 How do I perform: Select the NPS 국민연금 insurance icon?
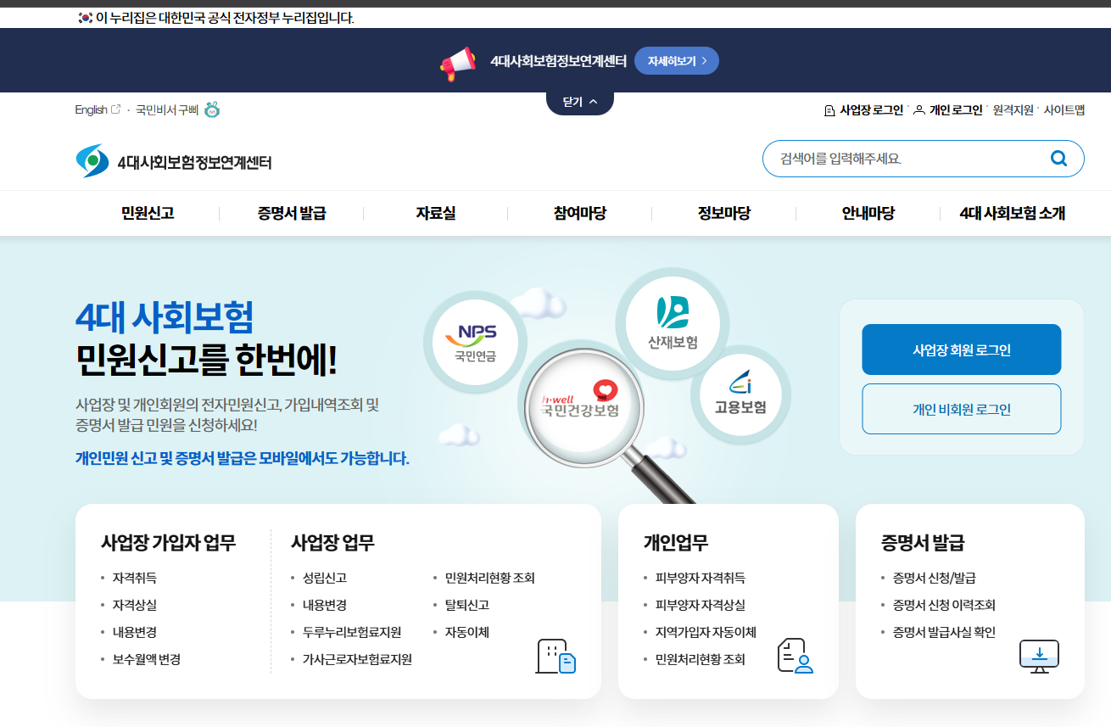point(475,340)
